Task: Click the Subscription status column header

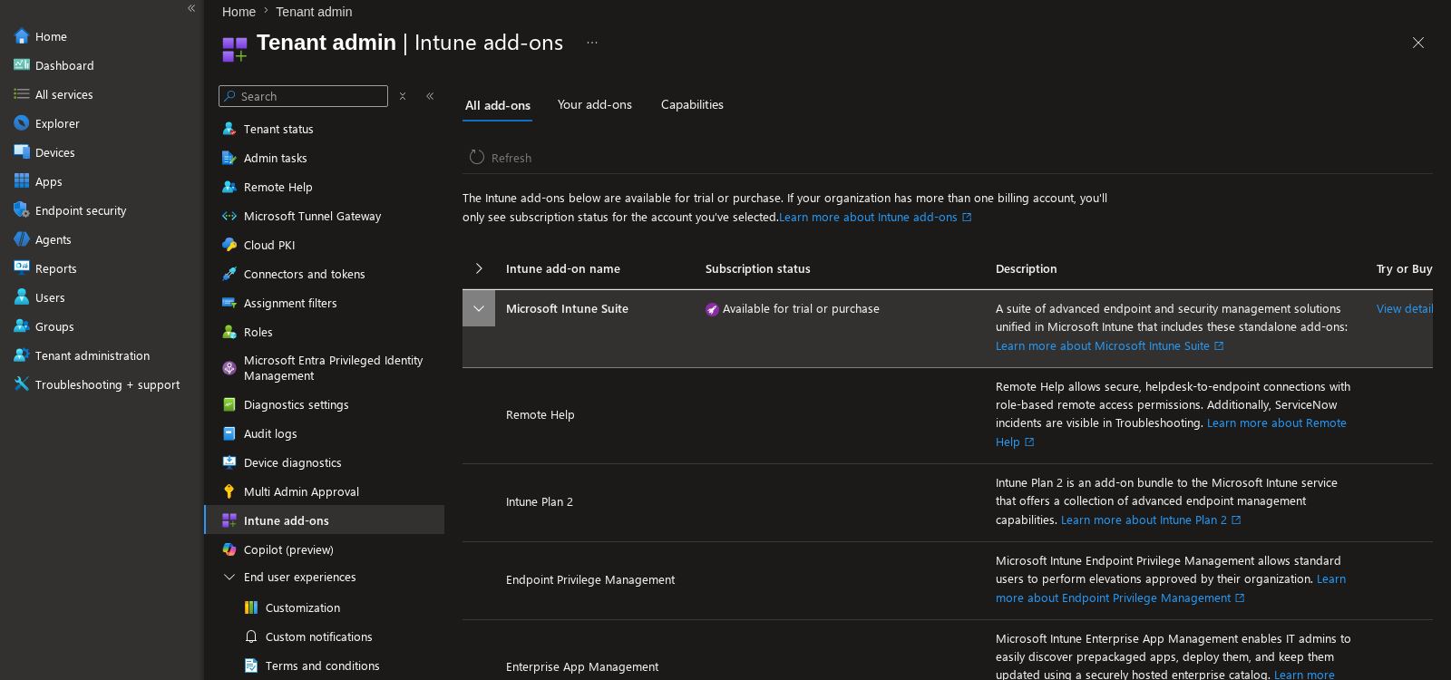Action: click(758, 268)
